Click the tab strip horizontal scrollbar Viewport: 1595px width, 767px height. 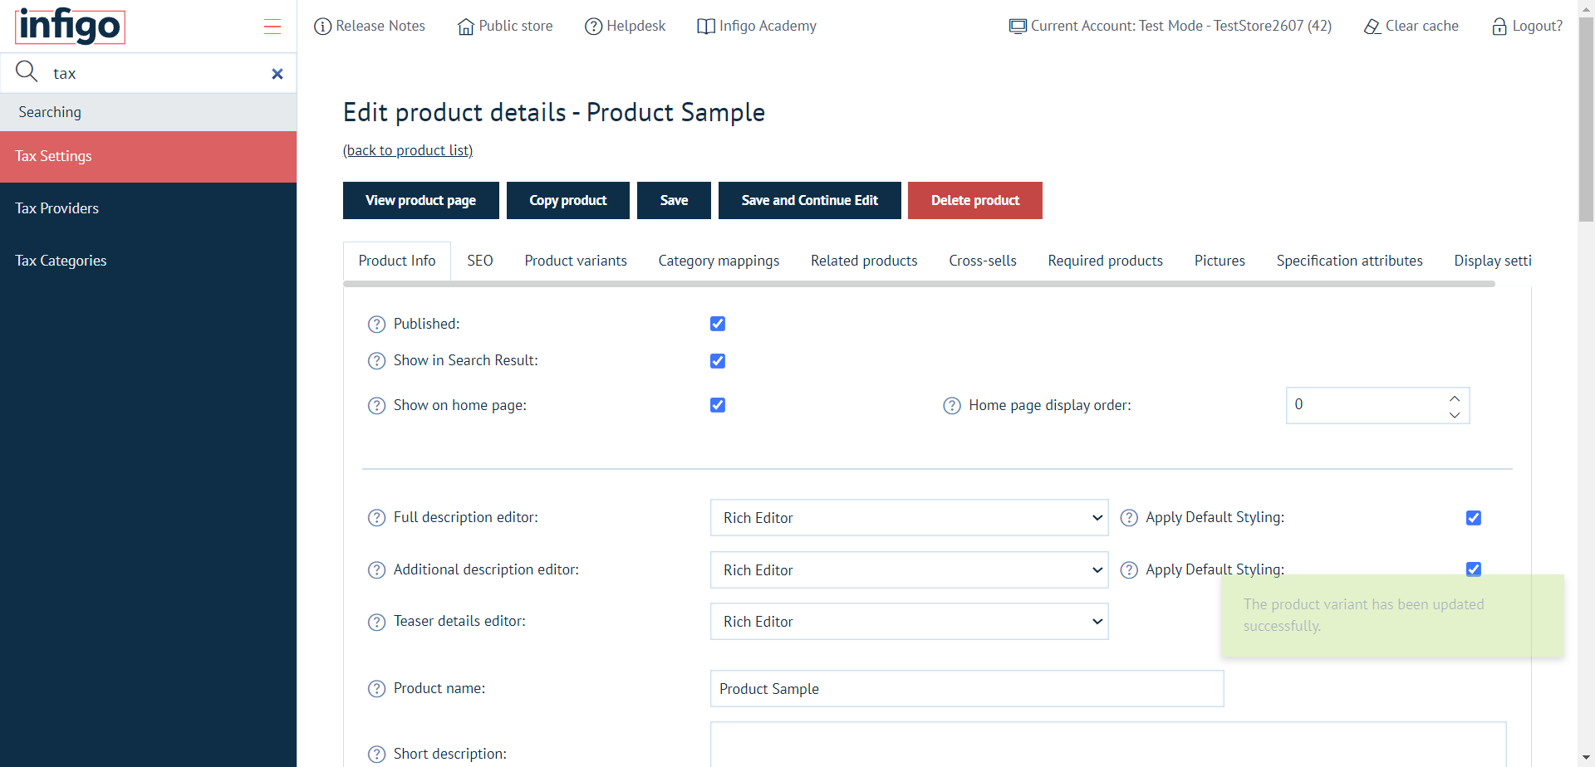919,284
